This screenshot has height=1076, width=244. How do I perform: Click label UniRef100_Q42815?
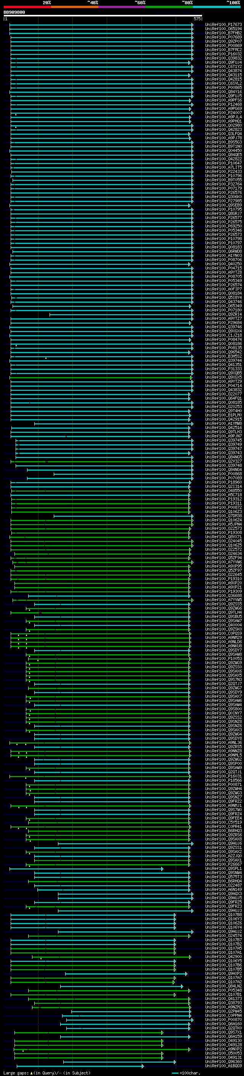click(x=223, y=79)
